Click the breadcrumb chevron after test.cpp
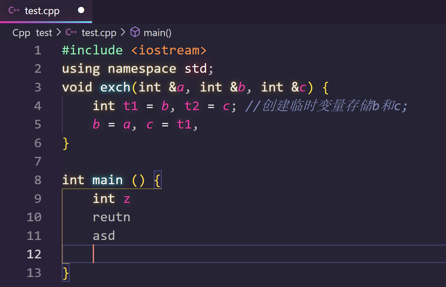Image resolution: width=446 pixels, height=287 pixels. pos(123,32)
